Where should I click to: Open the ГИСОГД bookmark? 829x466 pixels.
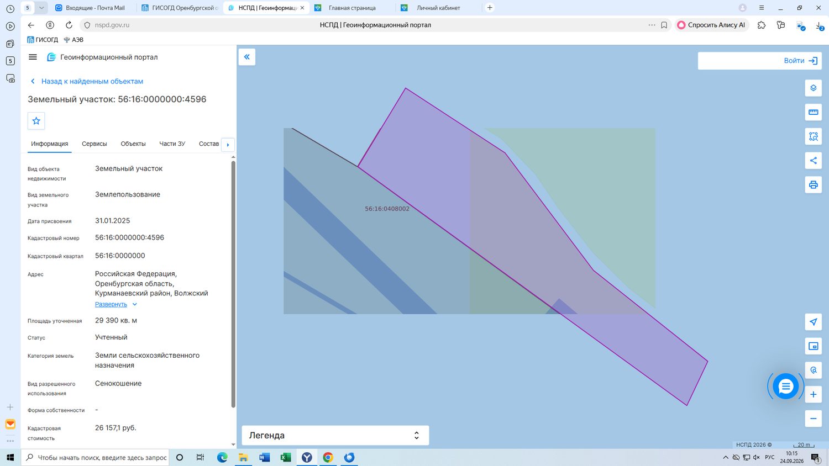pos(43,40)
